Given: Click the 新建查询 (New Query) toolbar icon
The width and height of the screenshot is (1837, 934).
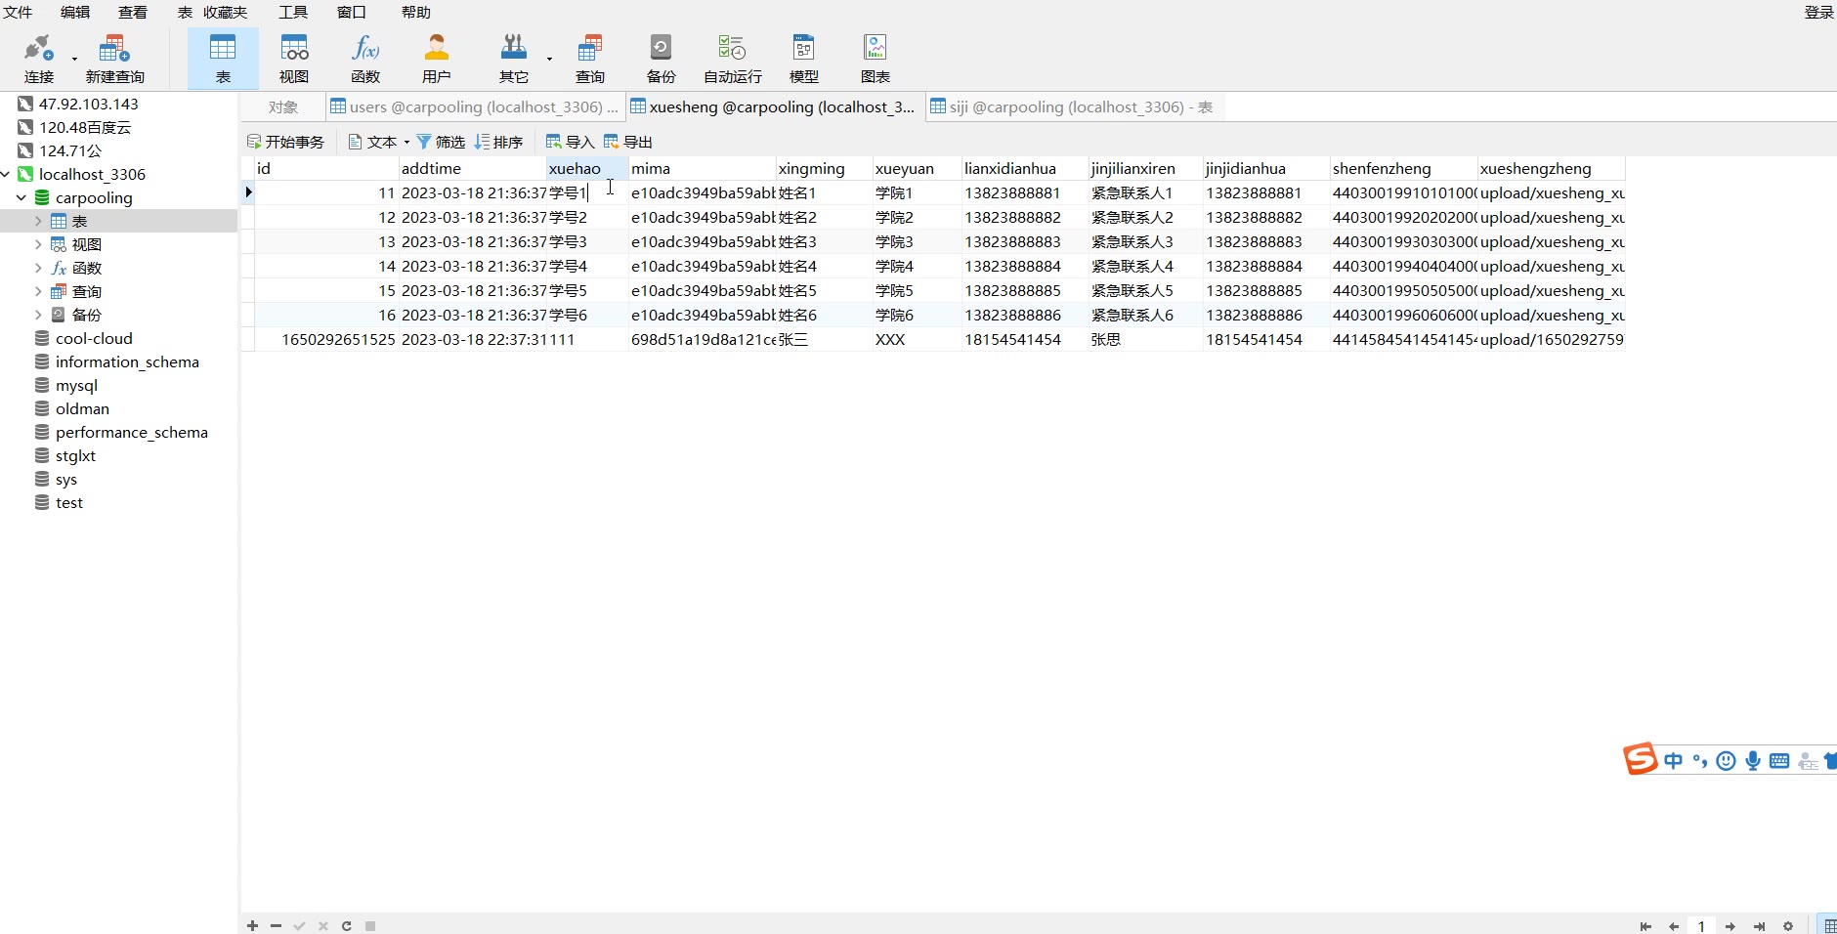Looking at the screenshot, I should point(114,59).
